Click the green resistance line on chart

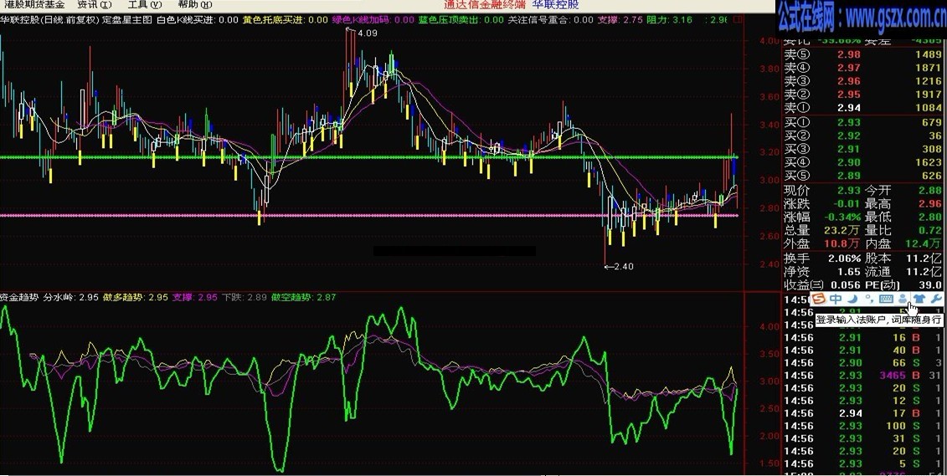pos(368,157)
